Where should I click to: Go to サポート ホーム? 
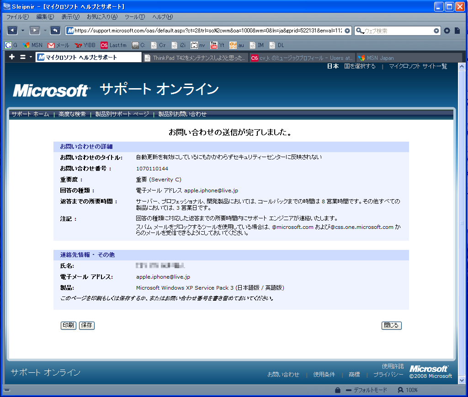(30, 114)
